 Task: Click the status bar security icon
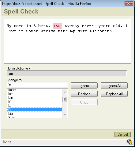point(130,142)
